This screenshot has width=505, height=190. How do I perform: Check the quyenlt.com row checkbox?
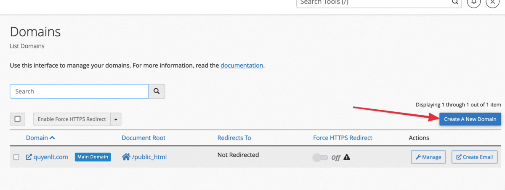tap(16, 157)
